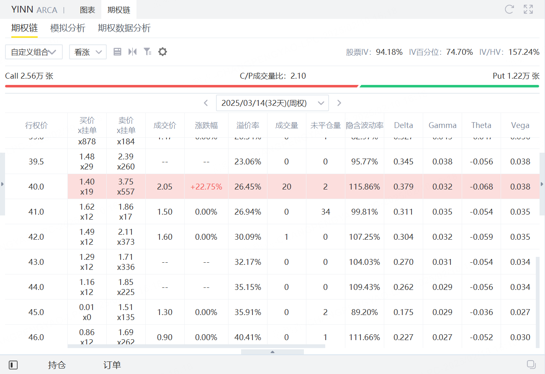
Task: Click the 0.379 Delta value
Action: click(x=404, y=187)
